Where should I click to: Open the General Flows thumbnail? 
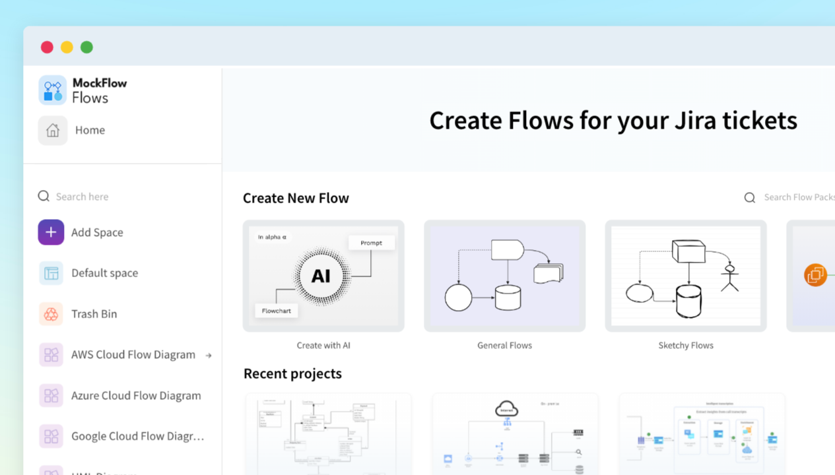point(504,276)
